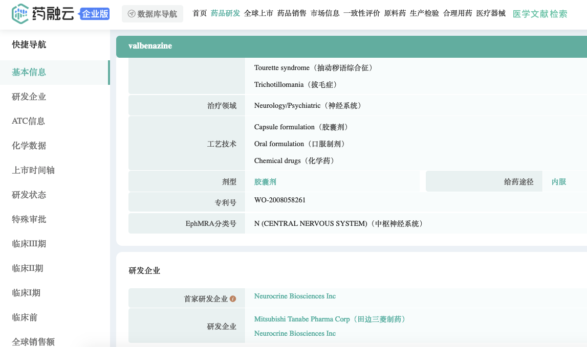Screen dimensions: 587x347
Task: Click N (CENTRAL NERVOUS SYSTEM) classification text
Action: coord(339,224)
